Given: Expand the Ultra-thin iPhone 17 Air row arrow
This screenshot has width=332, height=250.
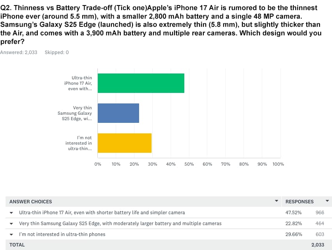Looking at the screenshot, I should (x=11, y=213).
